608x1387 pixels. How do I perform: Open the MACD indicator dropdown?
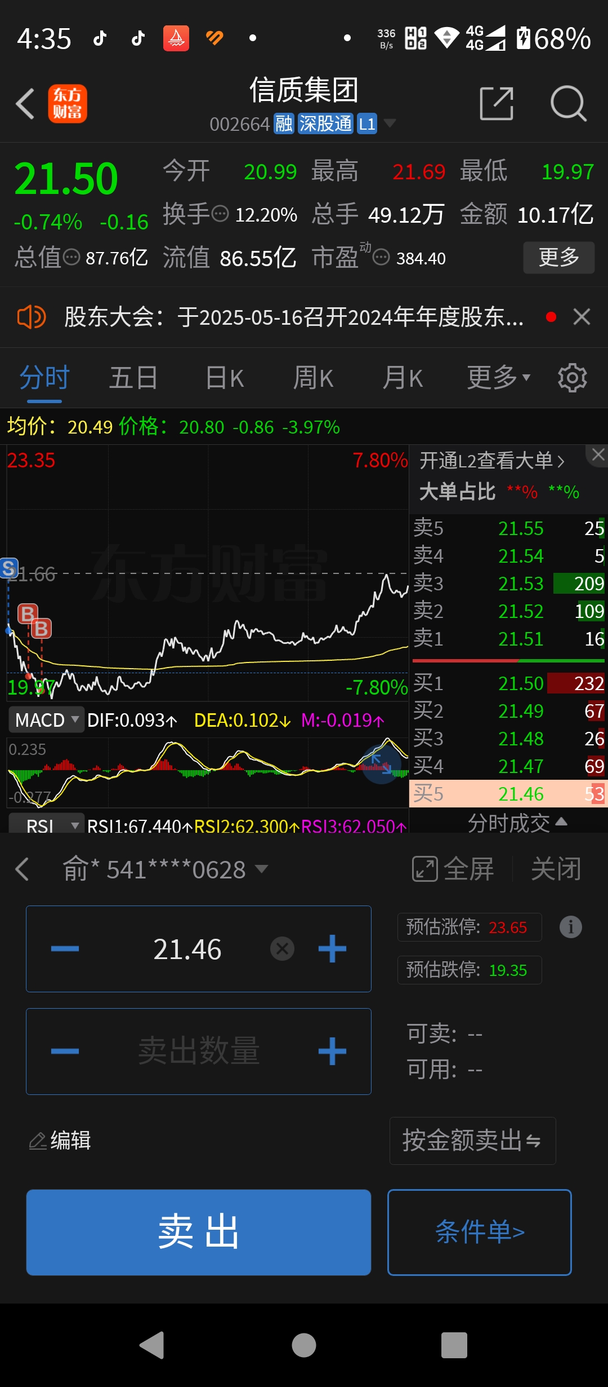click(x=46, y=720)
